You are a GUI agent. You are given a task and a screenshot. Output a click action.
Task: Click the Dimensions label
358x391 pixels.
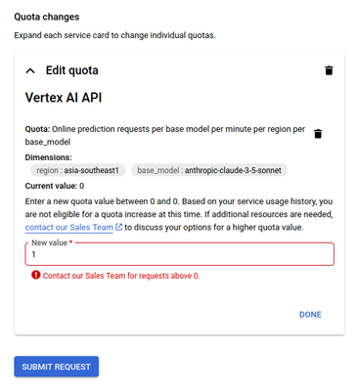point(48,157)
